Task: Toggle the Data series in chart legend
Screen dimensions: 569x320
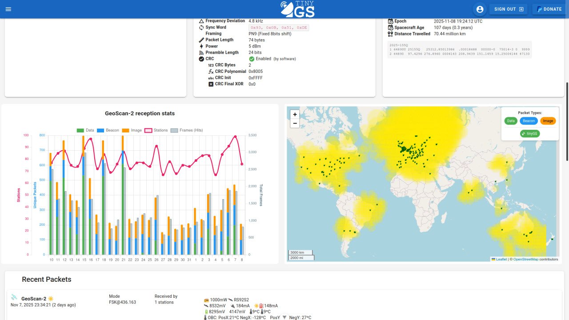Action: (85, 130)
